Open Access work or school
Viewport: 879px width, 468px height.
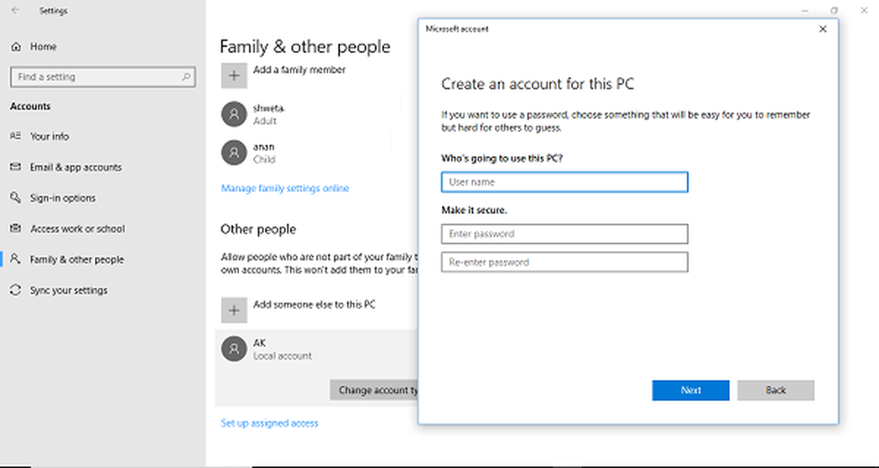point(77,229)
